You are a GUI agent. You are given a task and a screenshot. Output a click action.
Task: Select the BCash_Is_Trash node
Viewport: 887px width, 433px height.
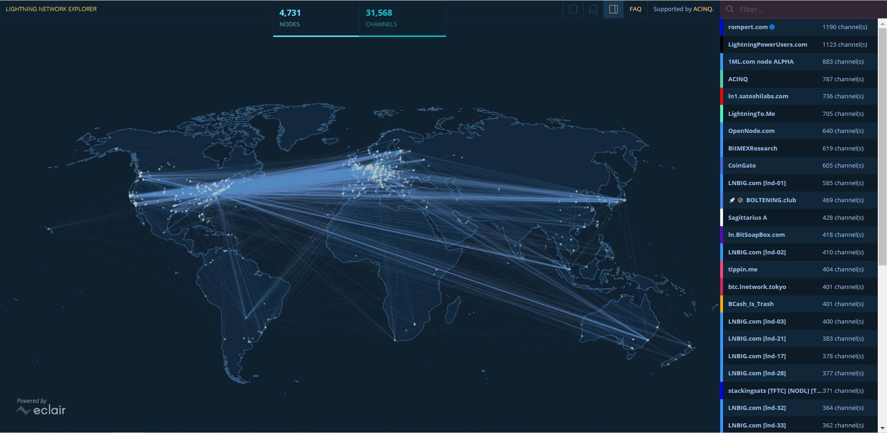pyautogui.click(x=799, y=304)
